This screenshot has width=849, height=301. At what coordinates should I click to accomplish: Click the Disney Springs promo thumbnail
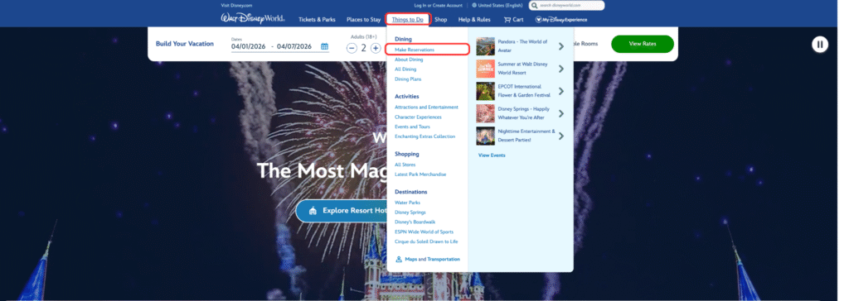(485, 113)
